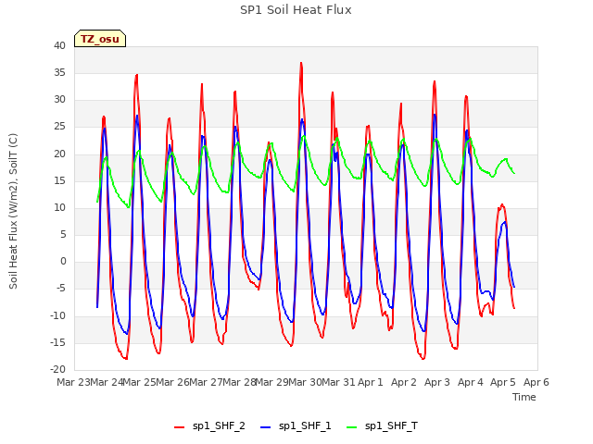593x444 pixels.
Task: Click the y-axis tick label 30
Action: click(59, 99)
